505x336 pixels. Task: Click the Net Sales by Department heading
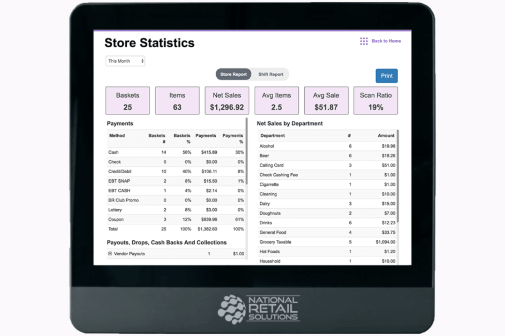click(x=290, y=123)
